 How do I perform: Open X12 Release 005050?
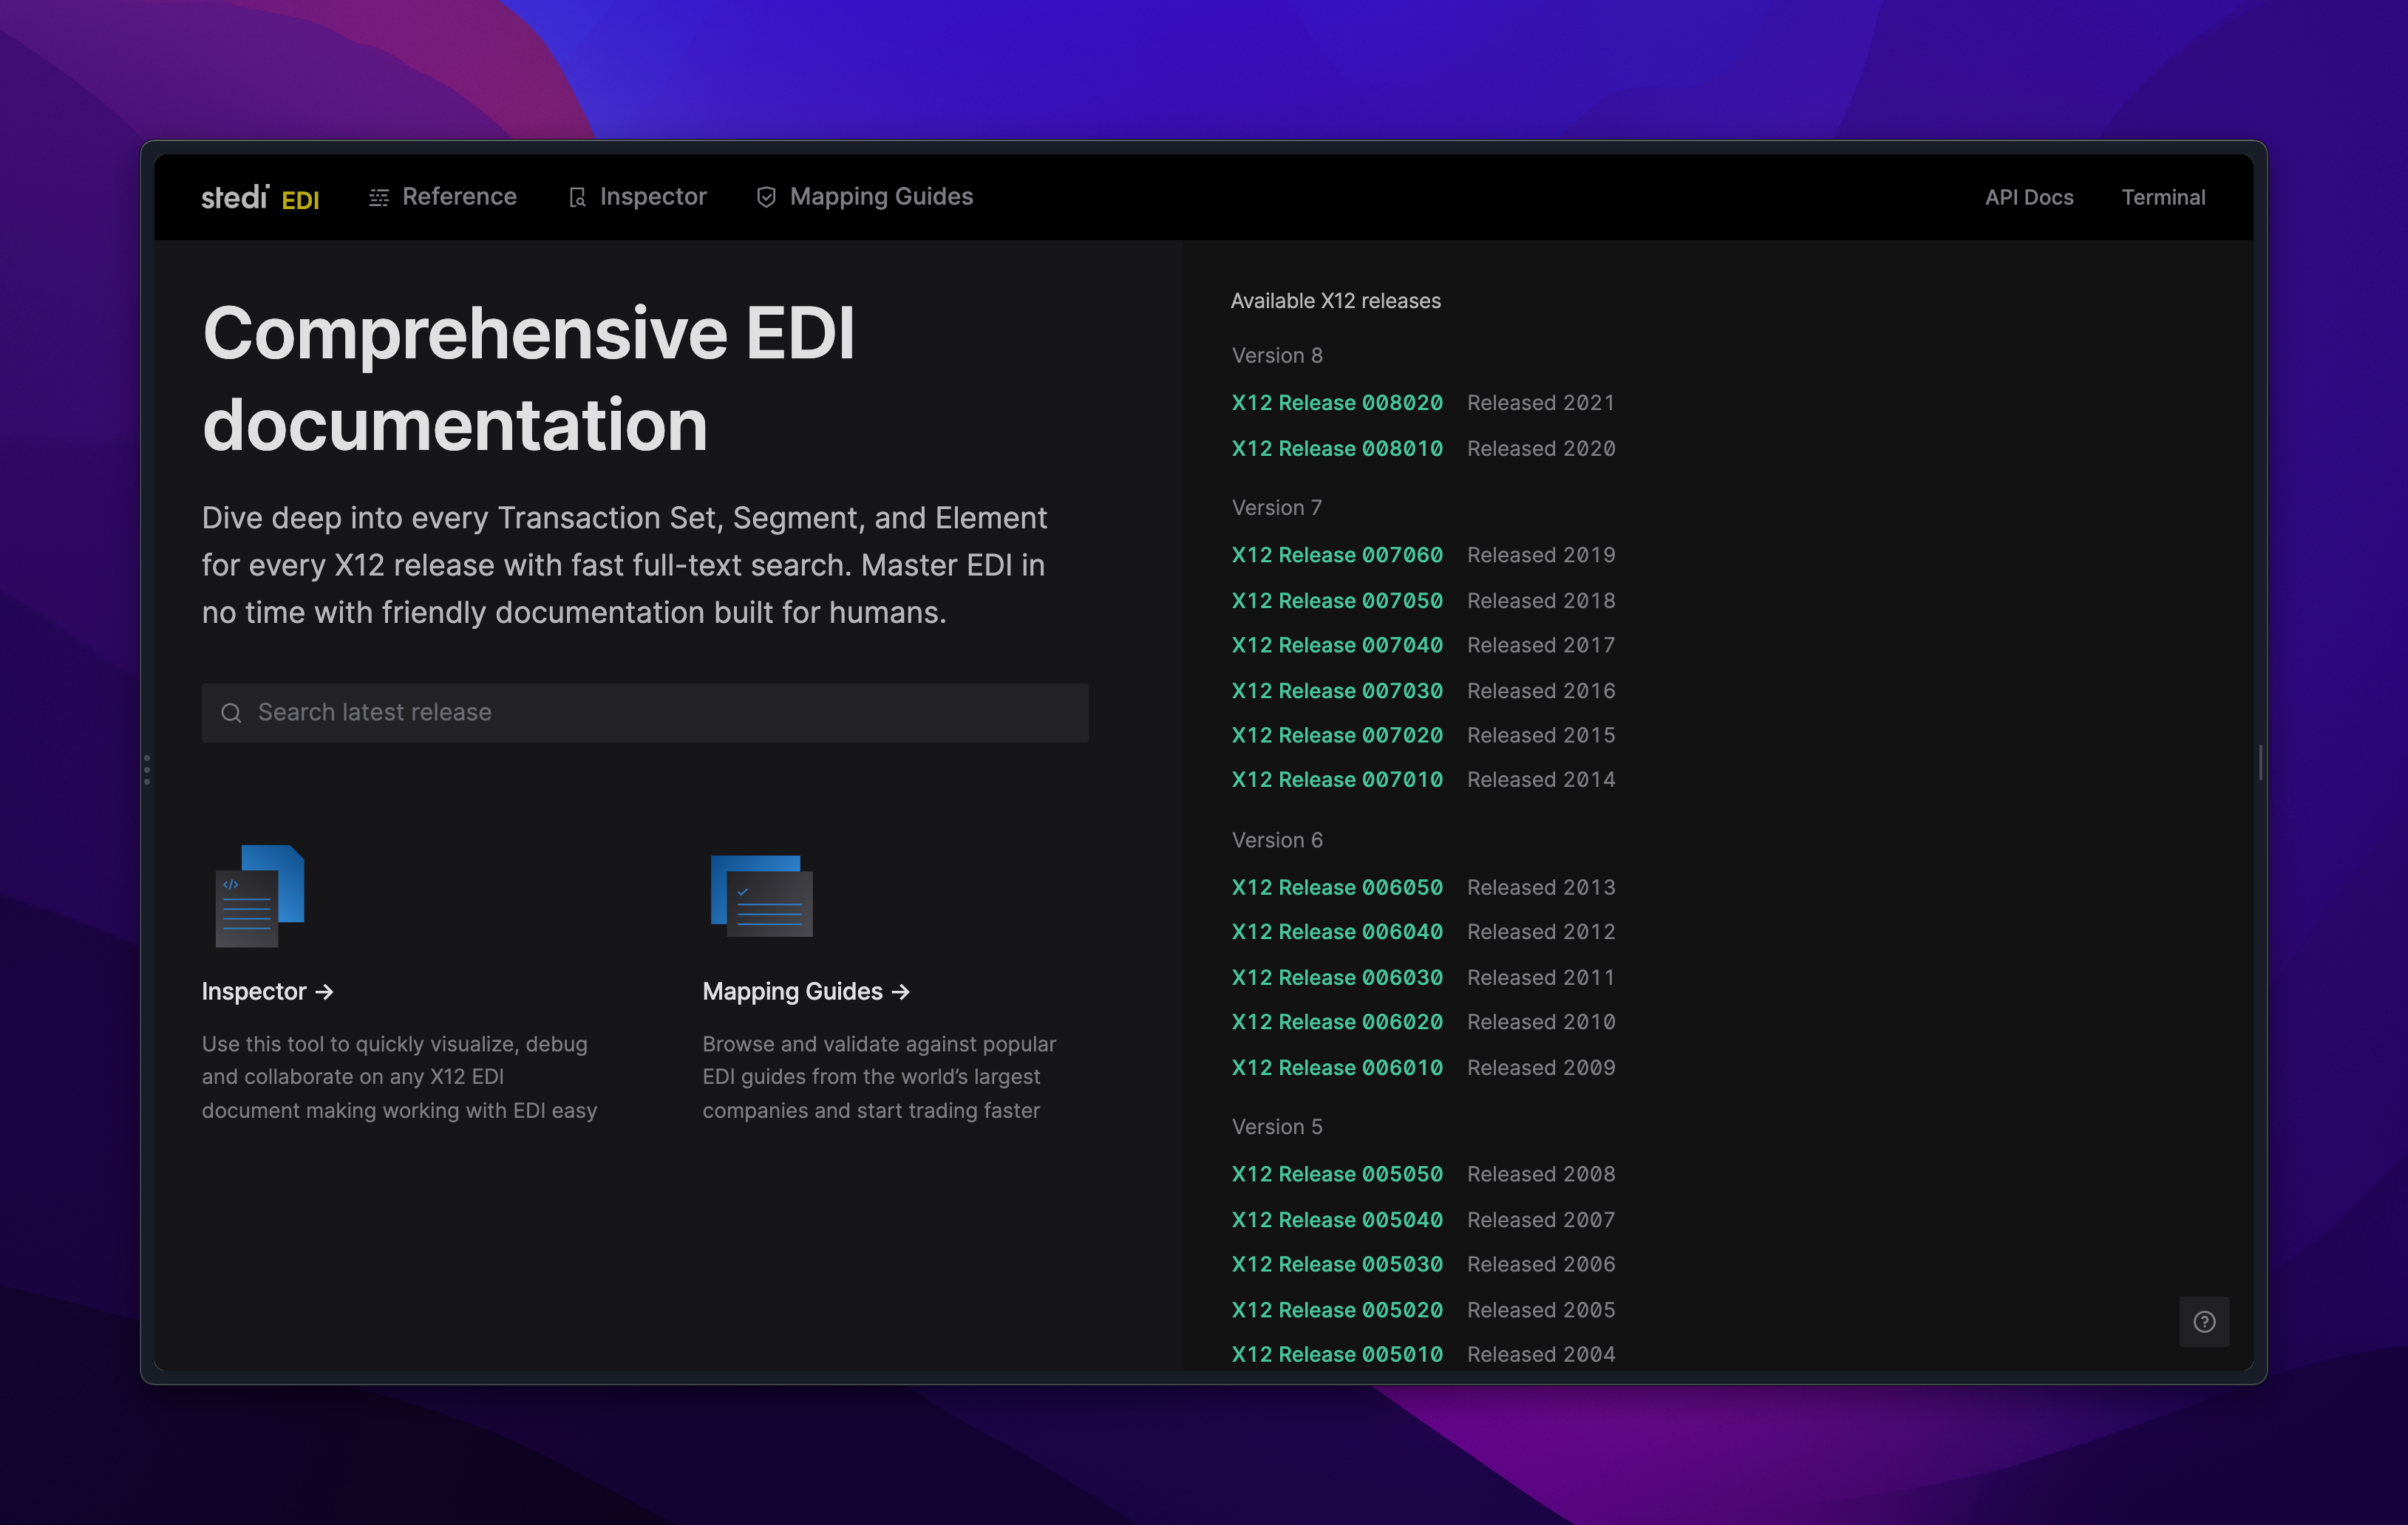click(x=1337, y=1174)
